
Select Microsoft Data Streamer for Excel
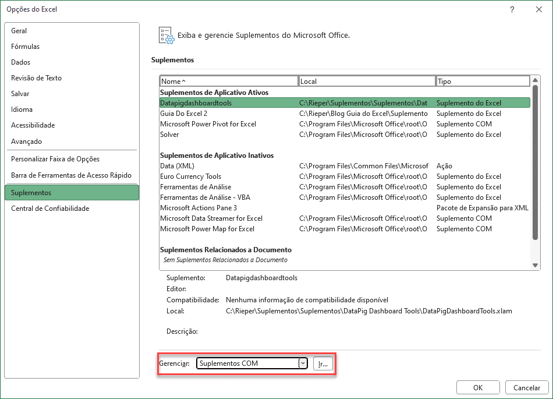click(345, 219)
